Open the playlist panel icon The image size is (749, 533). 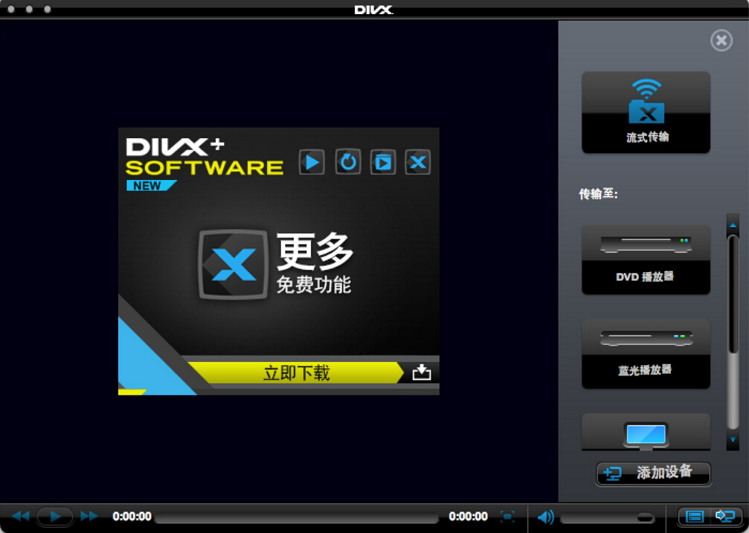tap(695, 517)
